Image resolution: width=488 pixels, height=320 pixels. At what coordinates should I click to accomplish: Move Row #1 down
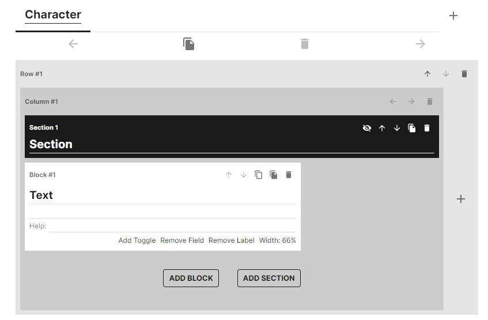point(446,74)
